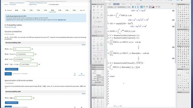Screen dimensions: 193x108
Task: Open the first unit tab with book icon
Action: tap(17, 10)
